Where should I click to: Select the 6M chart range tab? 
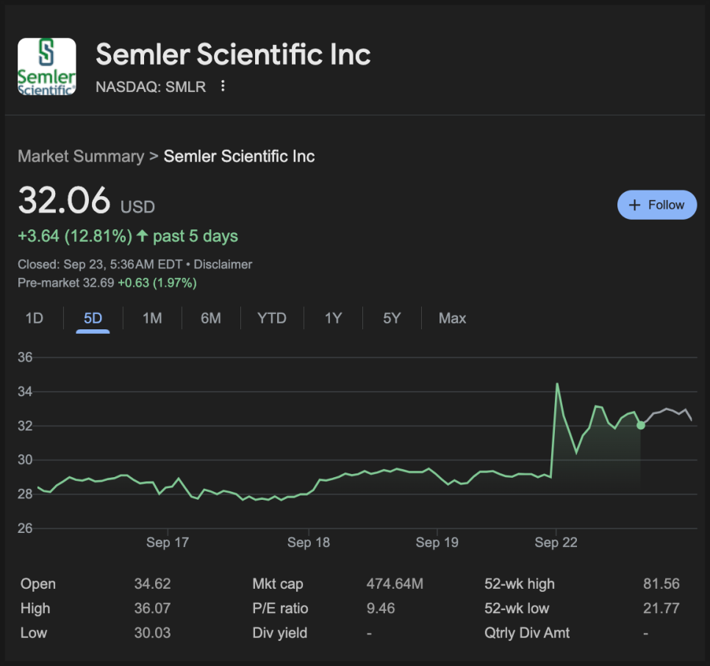[210, 318]
